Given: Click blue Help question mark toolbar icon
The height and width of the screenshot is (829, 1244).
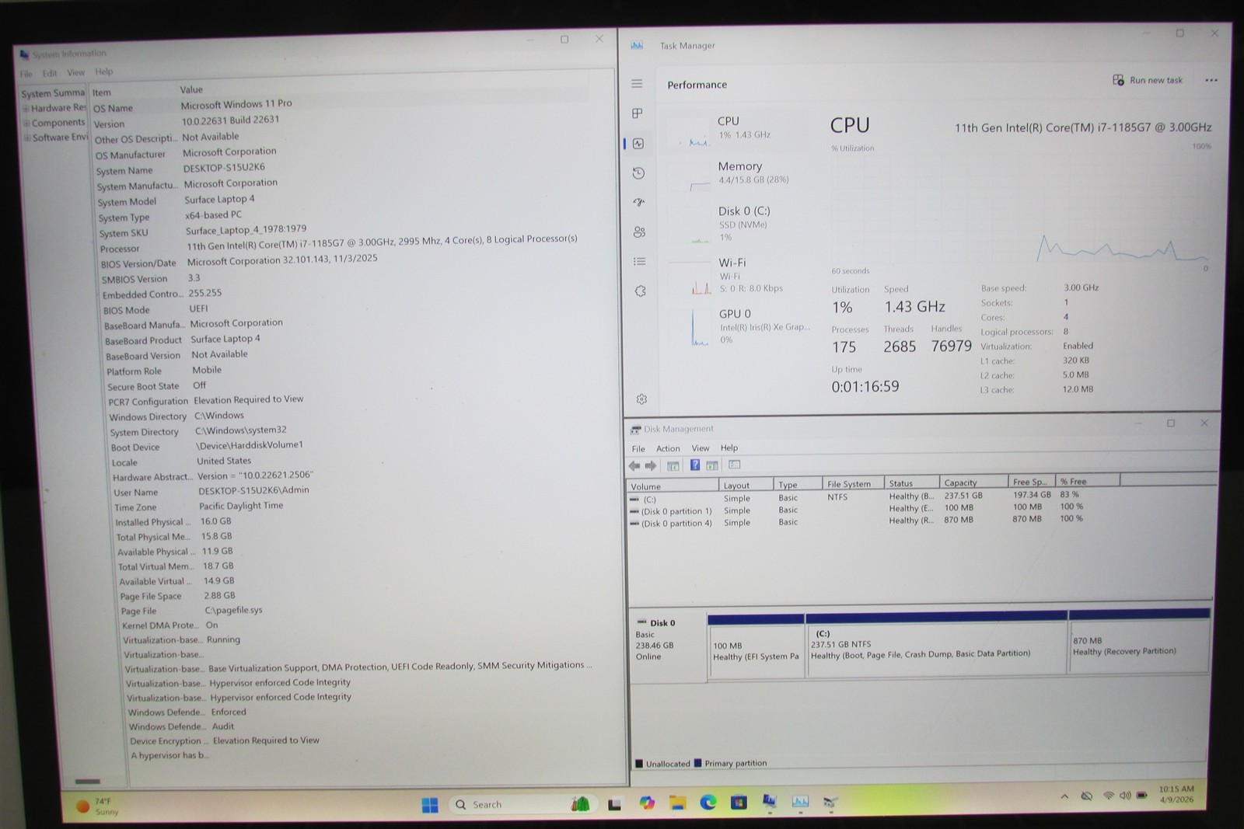Looking at the screenshot, I should tap(695, 465).
